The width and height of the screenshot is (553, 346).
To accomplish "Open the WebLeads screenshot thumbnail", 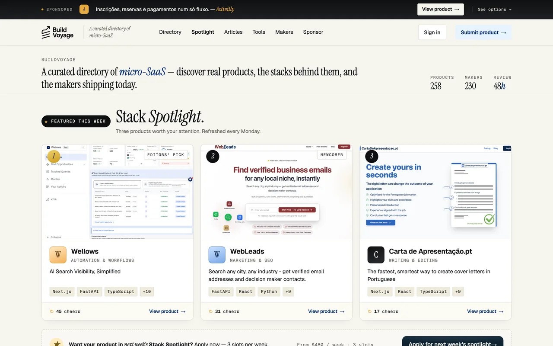I will [x=276, y=192].
